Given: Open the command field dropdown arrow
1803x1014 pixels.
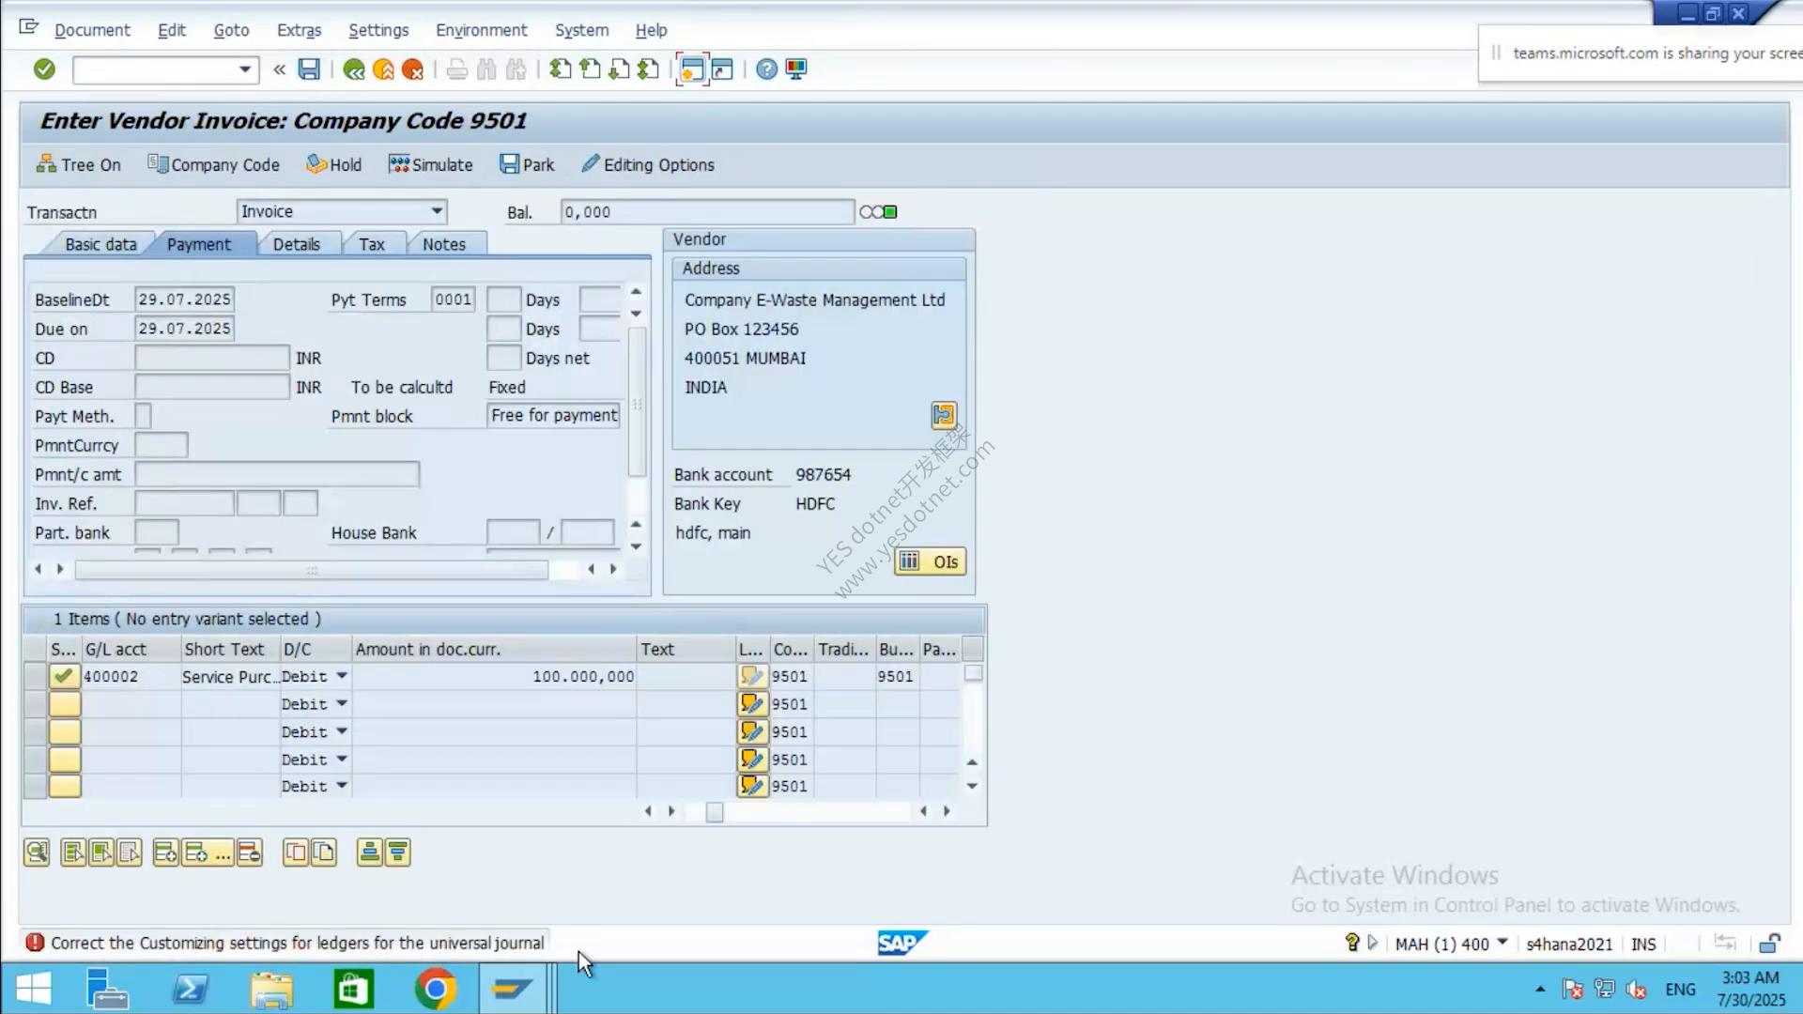Looking at the screenshot, I should point(244,69).
